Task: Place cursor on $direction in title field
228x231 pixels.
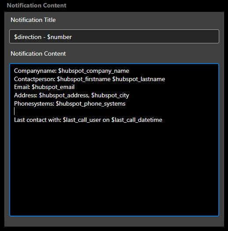Action: pos(28,37)
